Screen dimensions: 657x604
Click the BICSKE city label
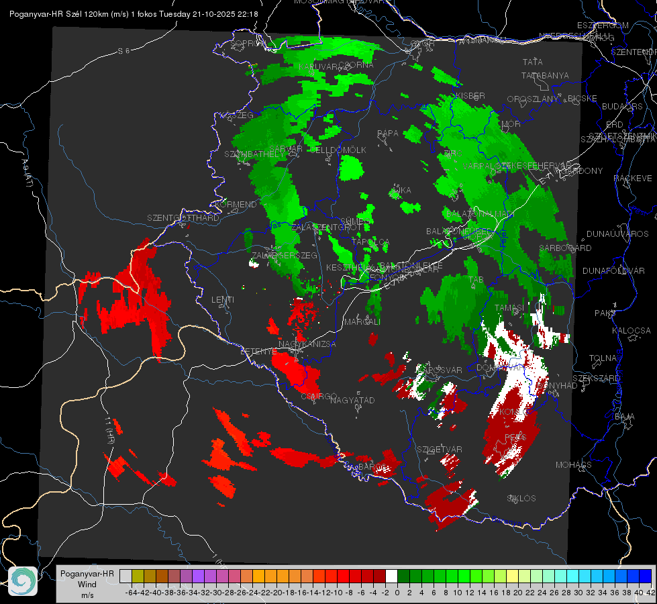coord(582,99)
